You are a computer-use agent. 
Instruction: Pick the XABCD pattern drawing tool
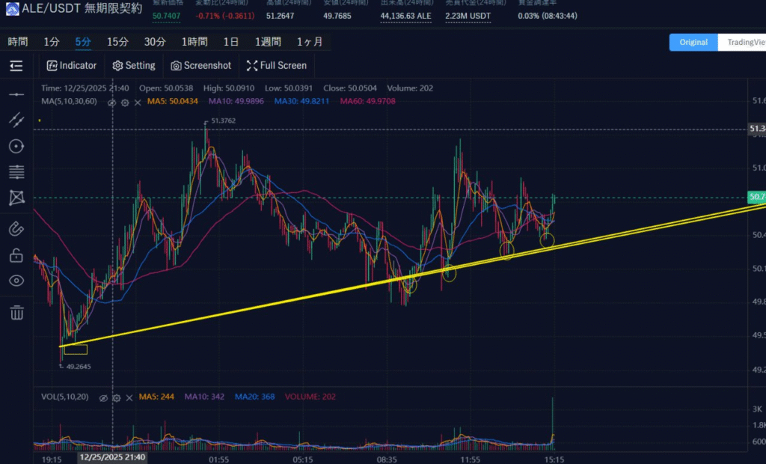(x=16, y=198)
